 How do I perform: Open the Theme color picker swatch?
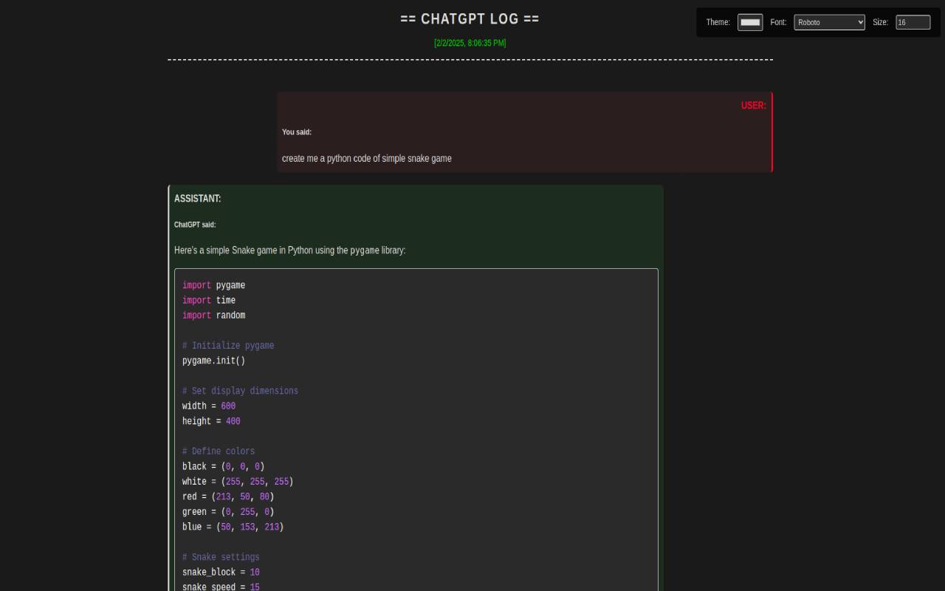tap(750, 22)
